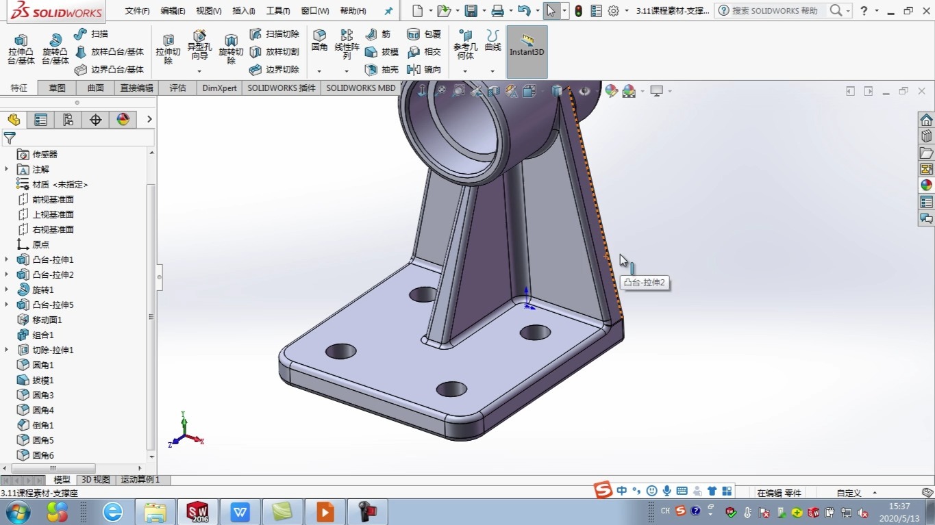Toggle hide/show items eye icon
This screenshot has width=935, height=525.
584,91
